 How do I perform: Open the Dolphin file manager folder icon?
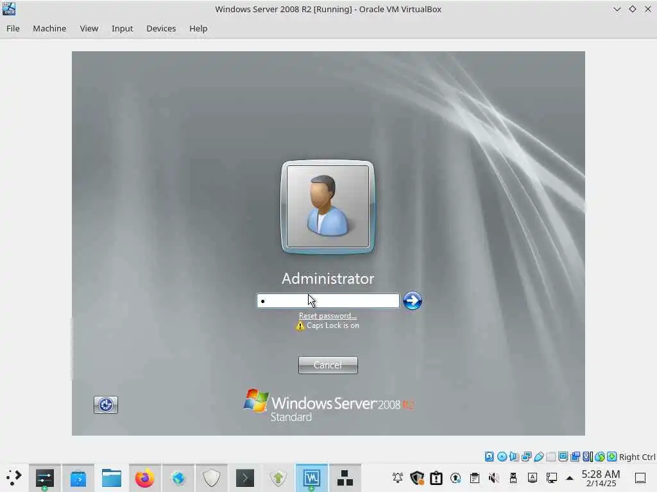tap(112, 478)
